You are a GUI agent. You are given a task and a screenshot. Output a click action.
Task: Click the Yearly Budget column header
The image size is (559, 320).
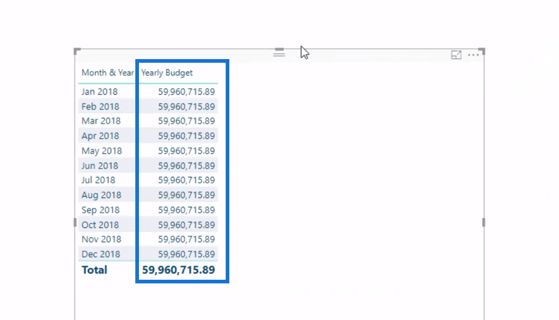click(x=167, y=73)
